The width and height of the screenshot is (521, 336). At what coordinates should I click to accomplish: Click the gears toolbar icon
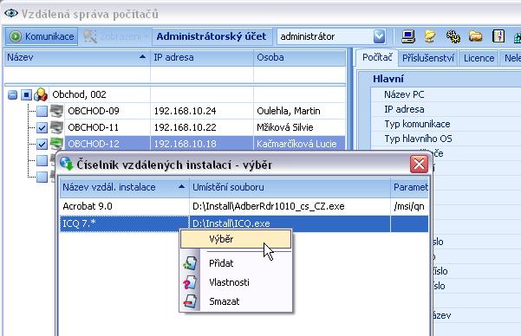453,36
